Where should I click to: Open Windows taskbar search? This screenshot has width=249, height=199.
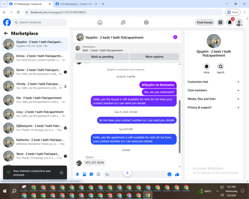14,191
